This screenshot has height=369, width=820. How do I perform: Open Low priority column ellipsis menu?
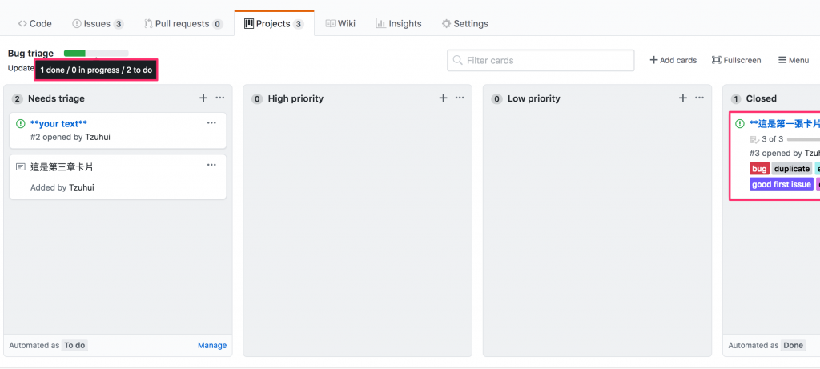click(x=700, y=98)
